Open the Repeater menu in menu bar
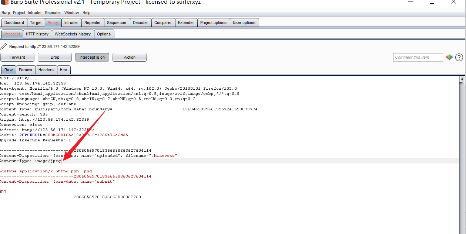466x234 pixels. tap(53, 13)
